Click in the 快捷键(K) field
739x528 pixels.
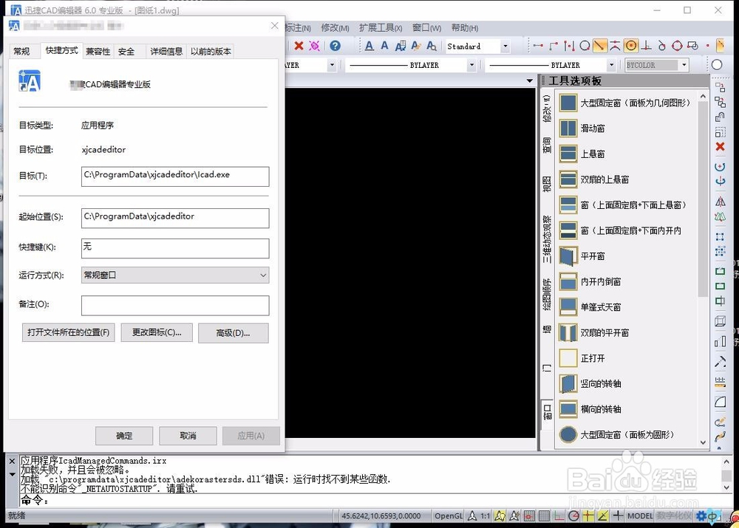[175, 248]
